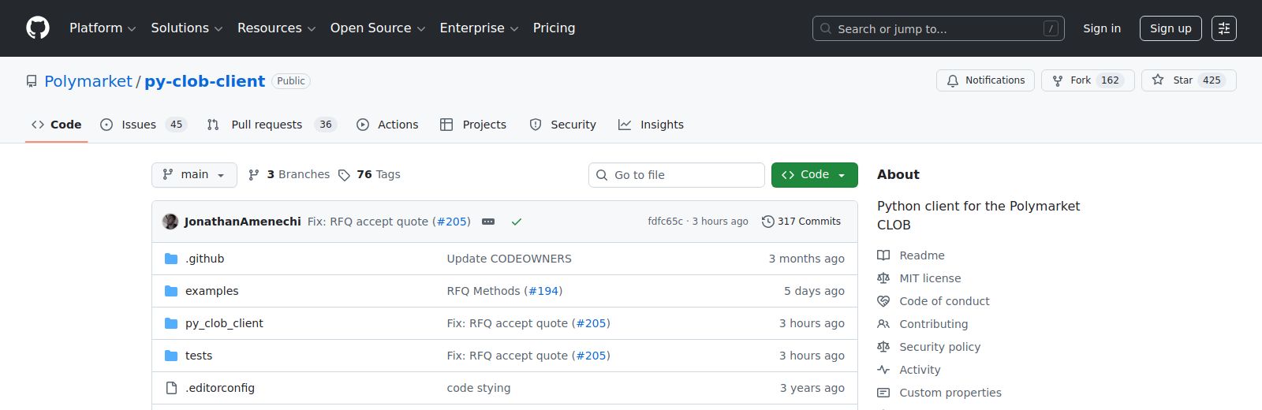
Task: Click the GitHub Octocat logo
Action: pos(38,28)
